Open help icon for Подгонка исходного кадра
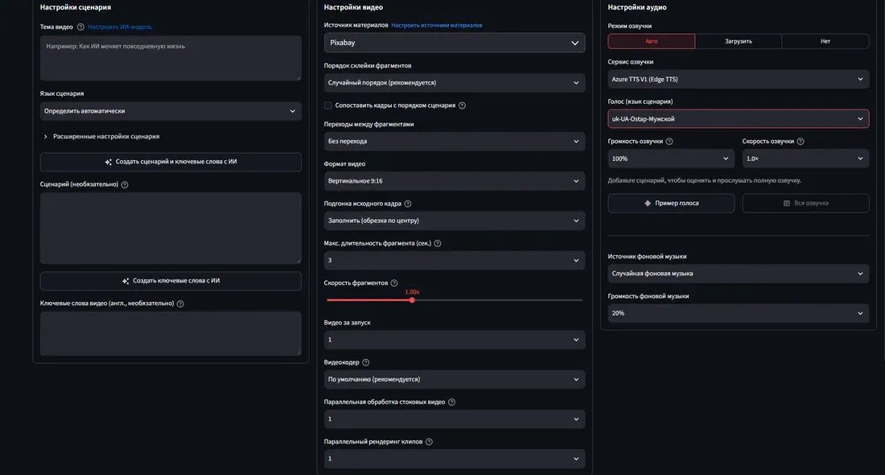The height and width of the screenshot is (475, 885). (408, 204)
